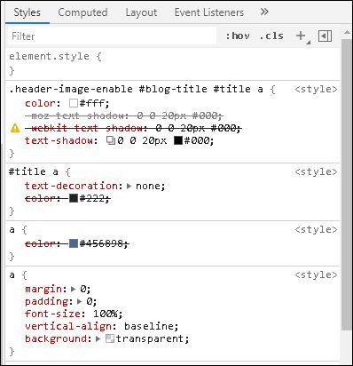Click the baseline value
Screen dimensions: 353x366
[148, 326]
